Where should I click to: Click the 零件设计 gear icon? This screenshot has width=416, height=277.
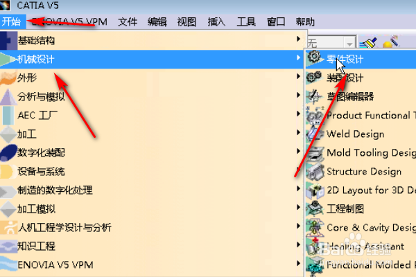click(x=315, y=58)
